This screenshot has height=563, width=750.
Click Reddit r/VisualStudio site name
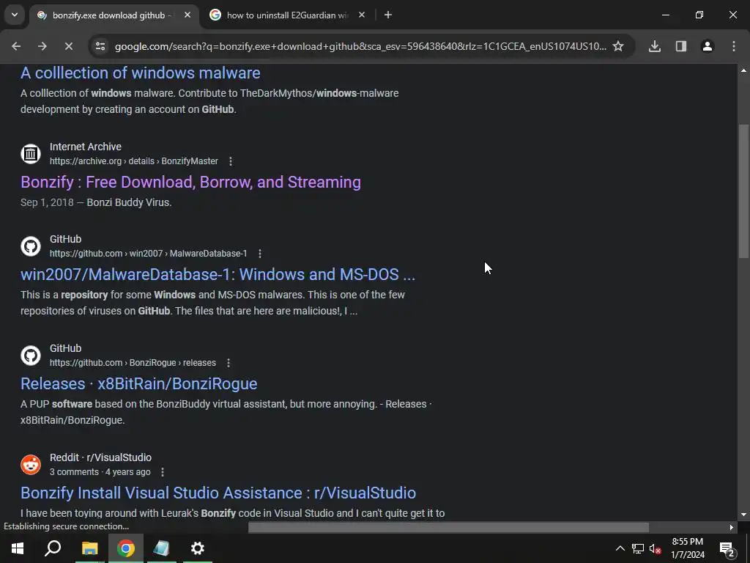100,457
